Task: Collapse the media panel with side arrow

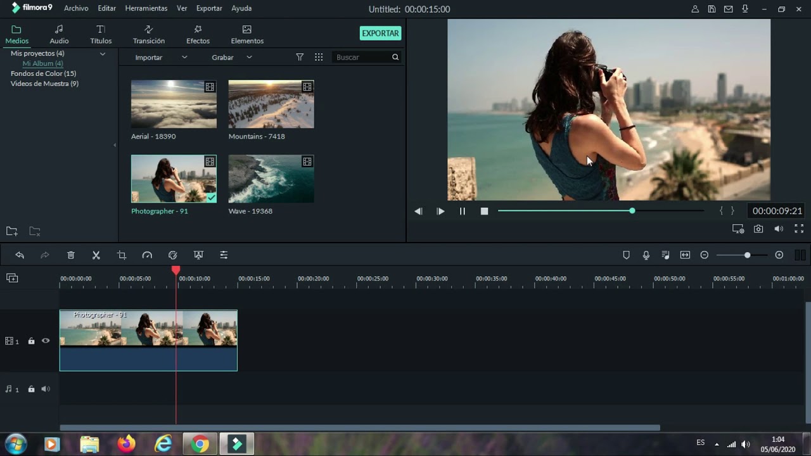Action: pos(115,145)
